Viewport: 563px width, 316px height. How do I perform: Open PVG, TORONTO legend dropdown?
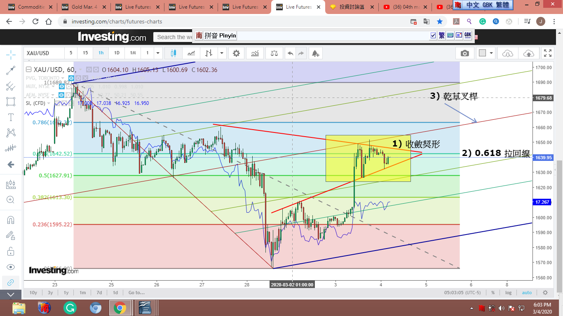(x=63, y=78)
